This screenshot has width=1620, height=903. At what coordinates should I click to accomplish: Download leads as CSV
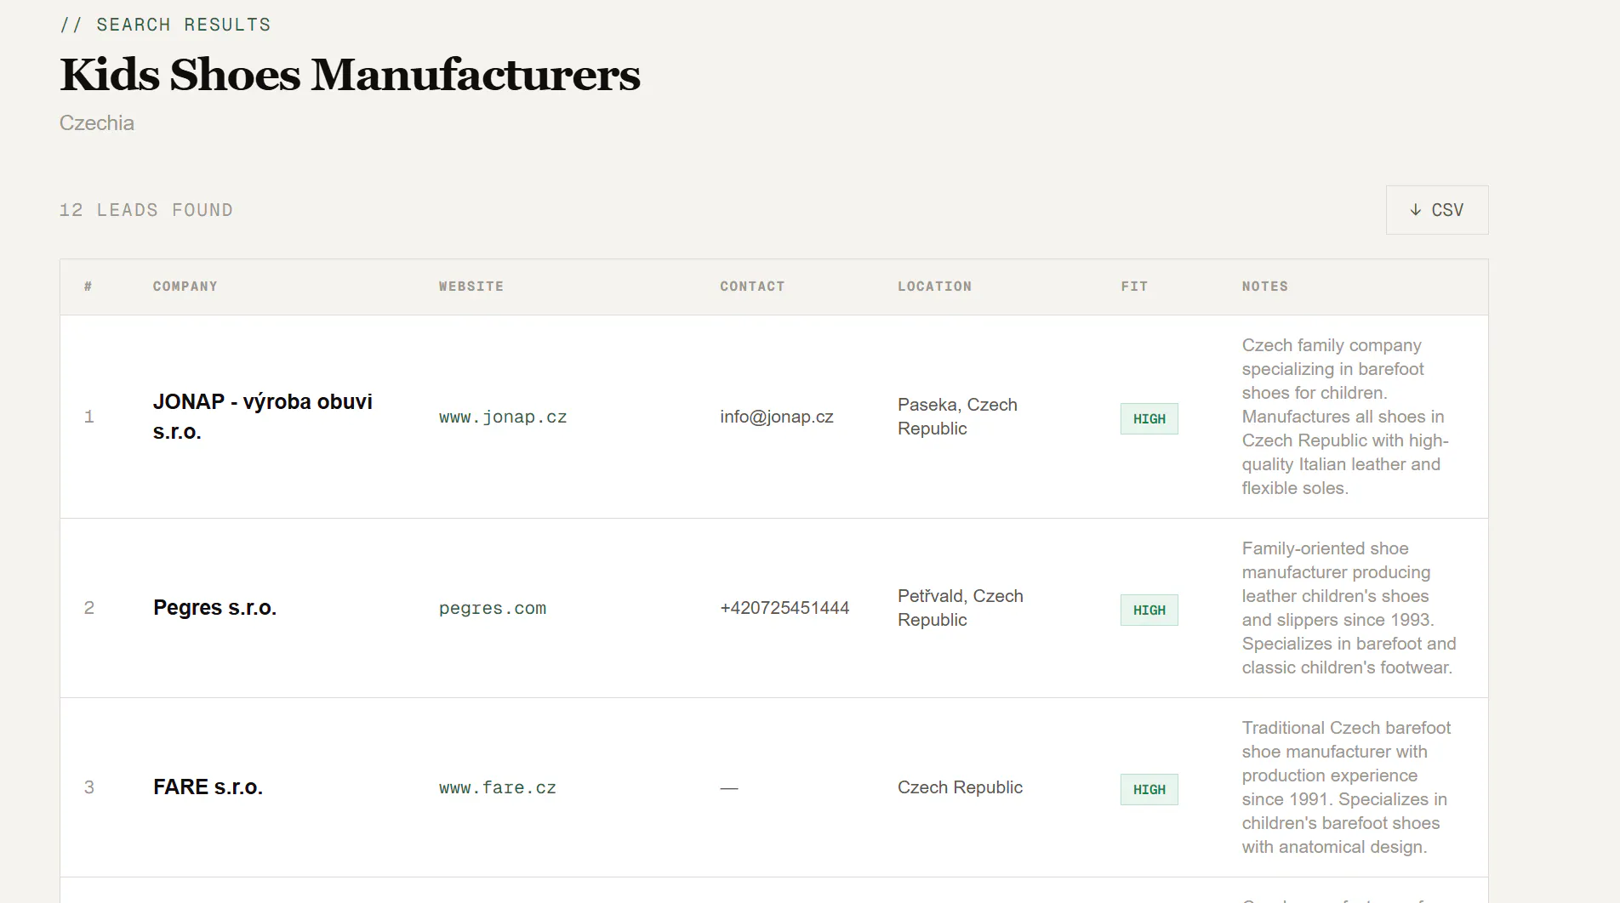(x=1437, y=210)
